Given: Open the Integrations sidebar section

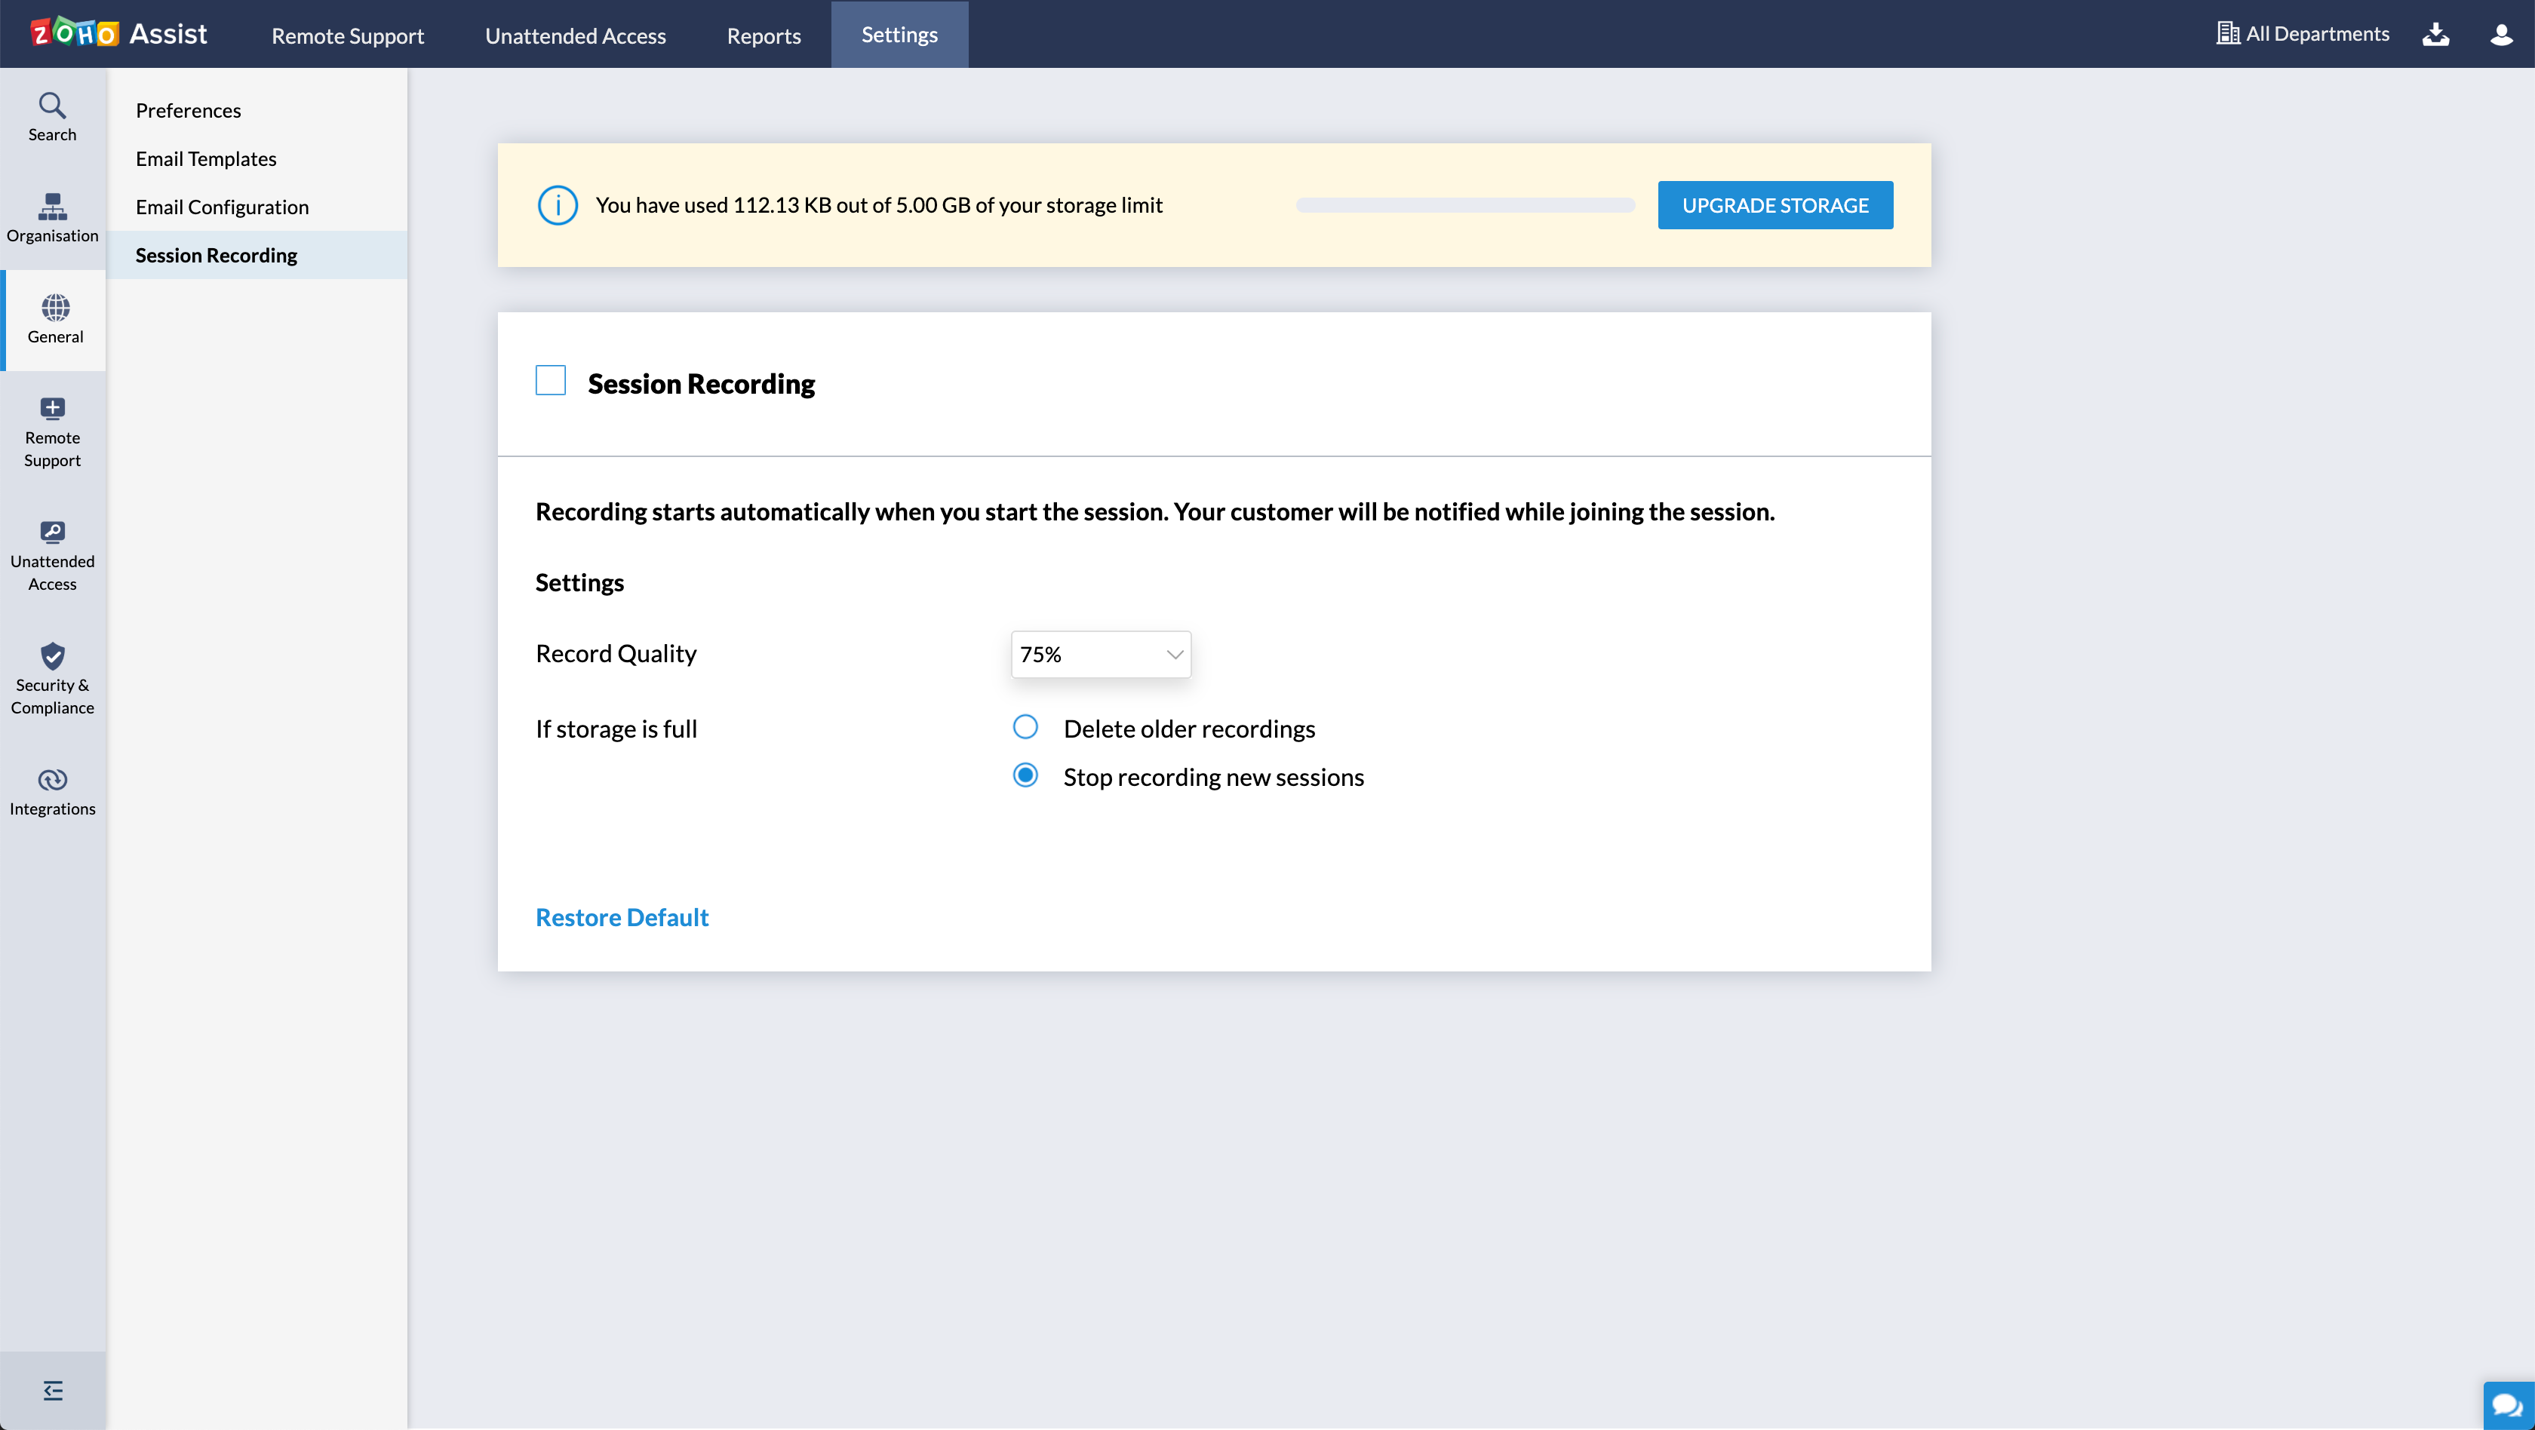Looking at the screenshot, I should click(x=52, y=792).
